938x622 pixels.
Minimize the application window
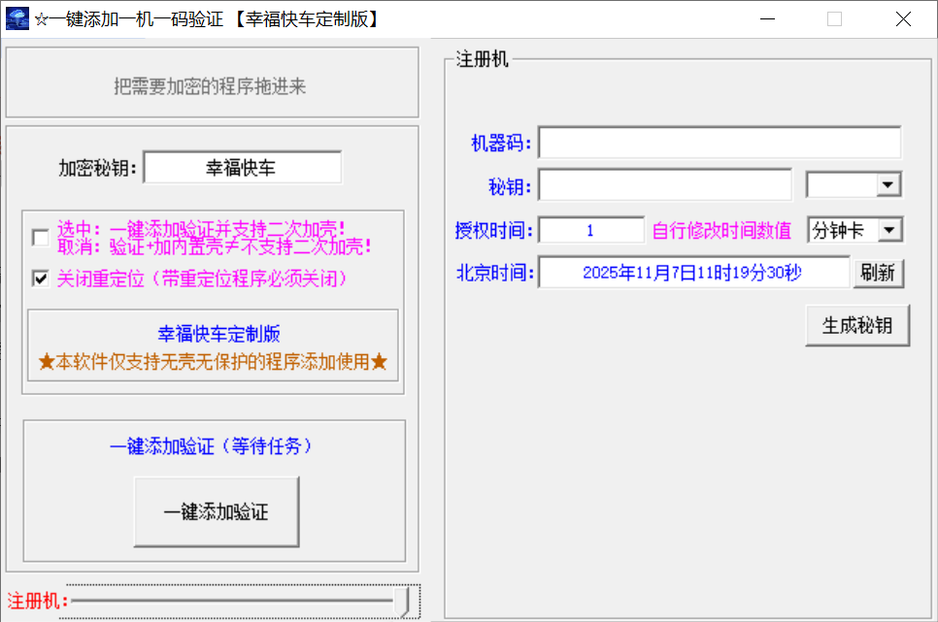click(766, 18)
